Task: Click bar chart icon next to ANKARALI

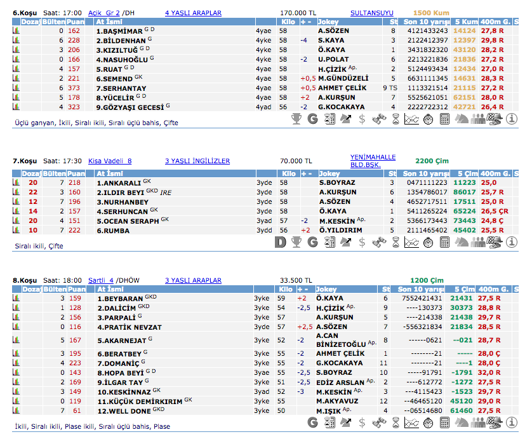Action: pyautogui.click(x=16, y=182)
